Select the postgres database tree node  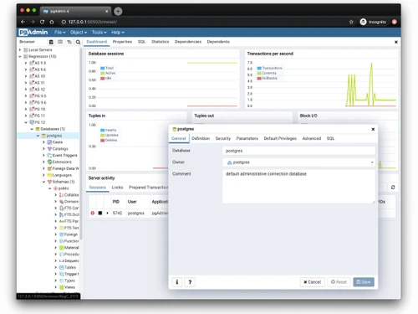(x=54, y=136)
